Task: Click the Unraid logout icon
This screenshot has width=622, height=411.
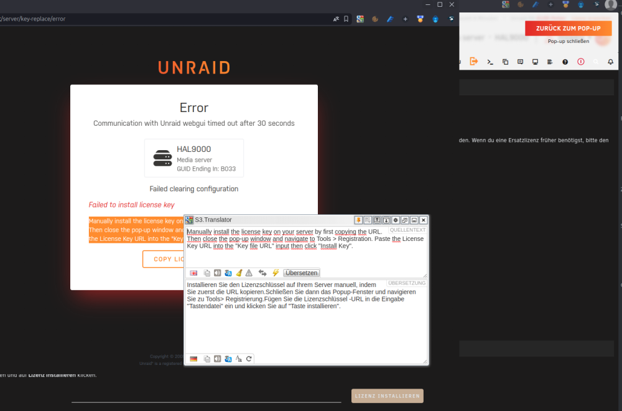Action: point(473,62)
